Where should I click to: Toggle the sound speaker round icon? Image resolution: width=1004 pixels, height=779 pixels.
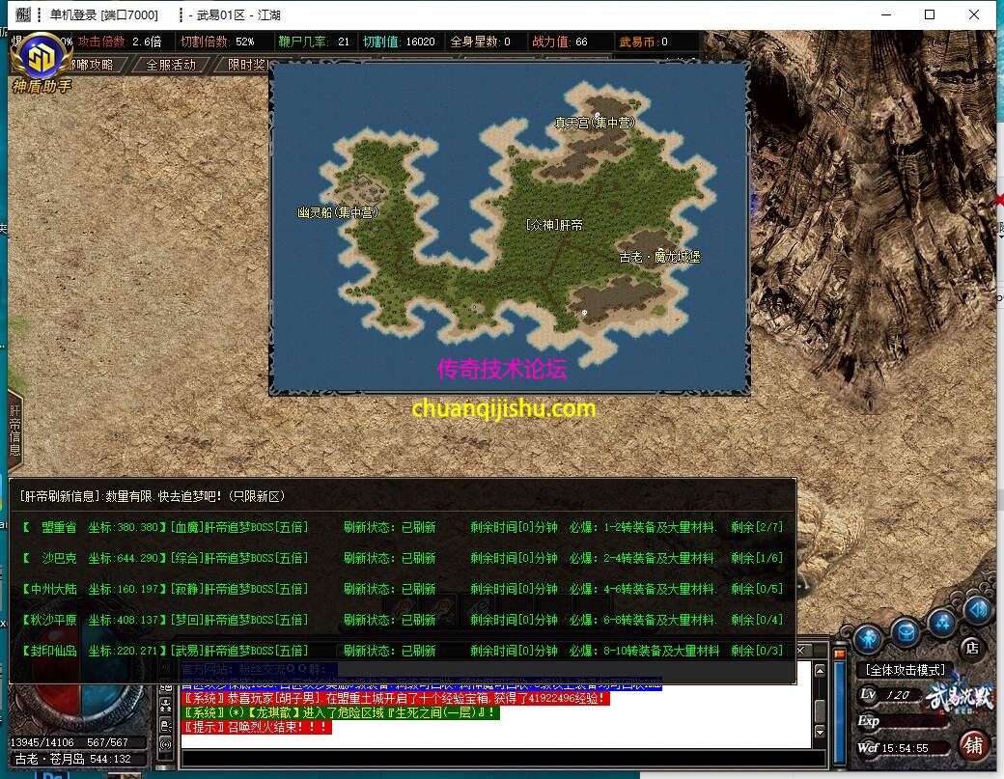click(977, 610)
